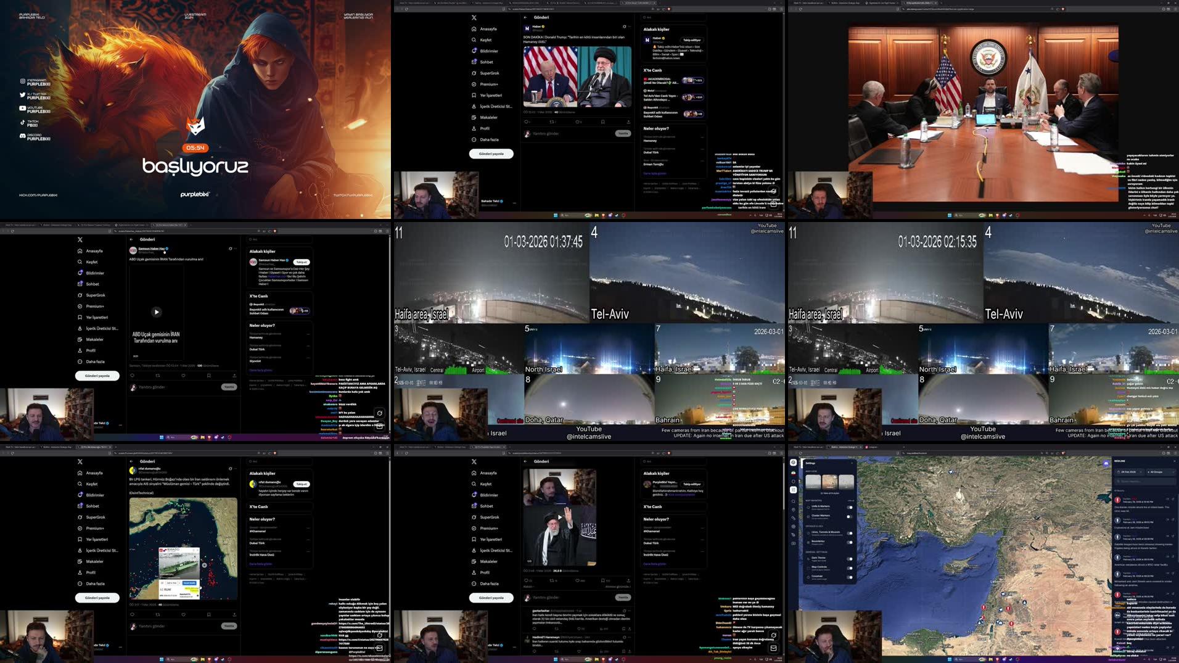Viewport: 1179px width, 663px height.
Task: Toggle Cluster Markers in map Settings
Action: (849, 516)
